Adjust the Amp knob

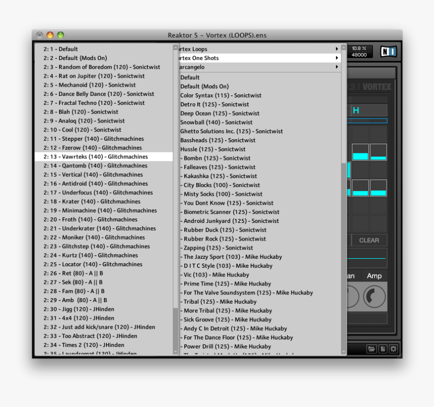(374, 297)
